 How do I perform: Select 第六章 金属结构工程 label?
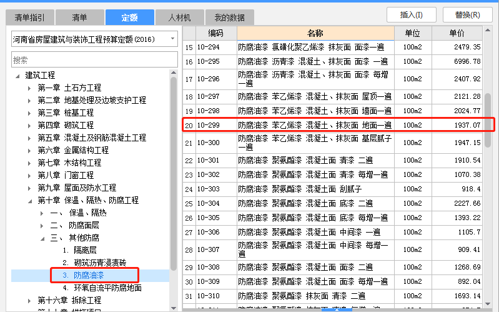coord(73,150)
